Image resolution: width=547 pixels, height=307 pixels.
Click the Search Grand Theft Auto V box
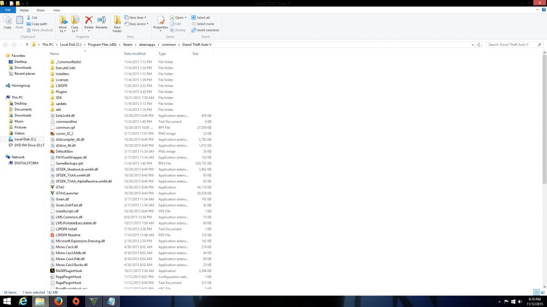coord(514,45)
